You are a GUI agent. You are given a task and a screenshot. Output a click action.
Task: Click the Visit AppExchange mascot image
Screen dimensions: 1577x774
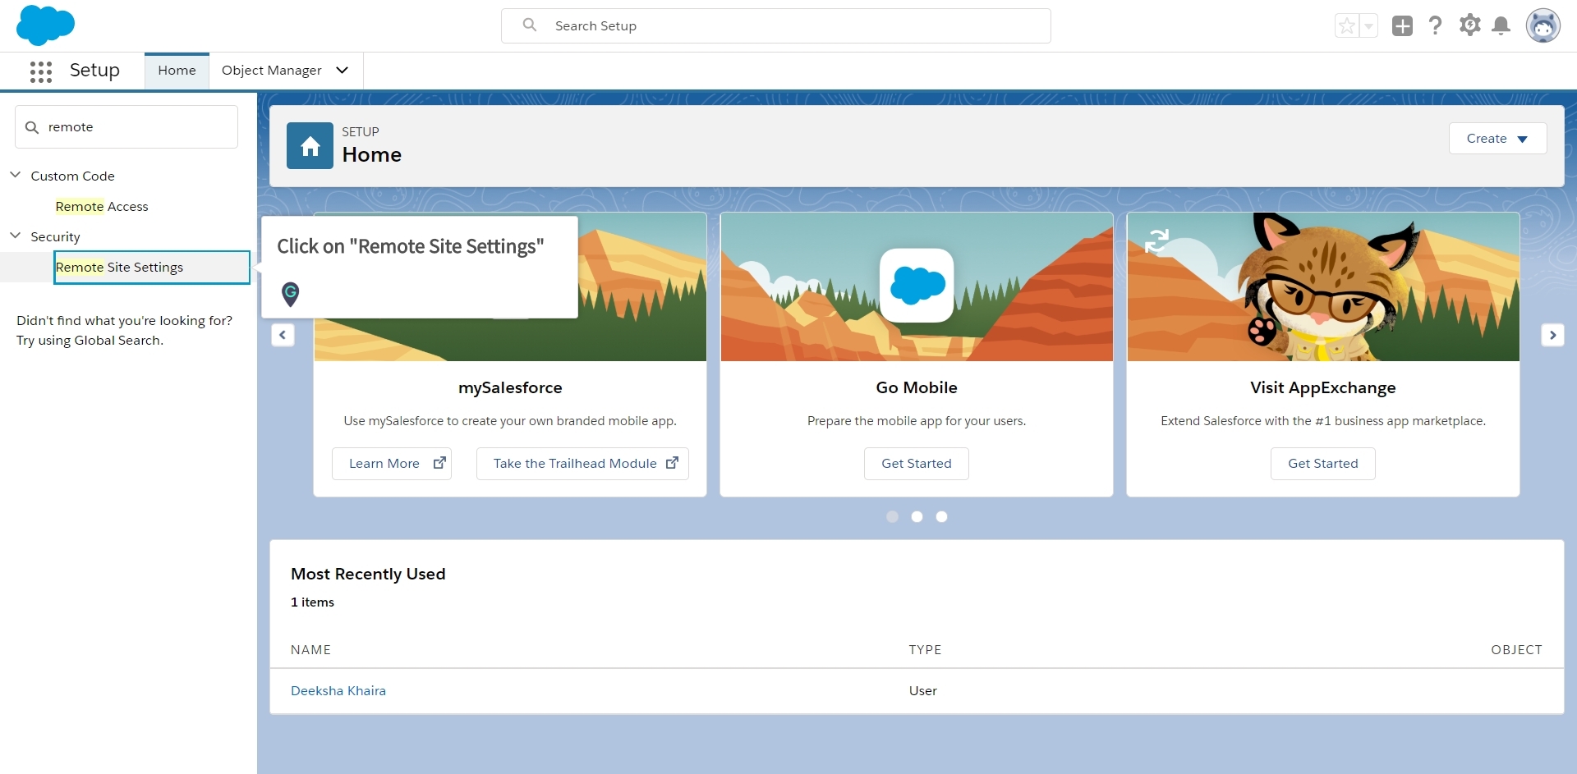click(x=1323, y=286)
